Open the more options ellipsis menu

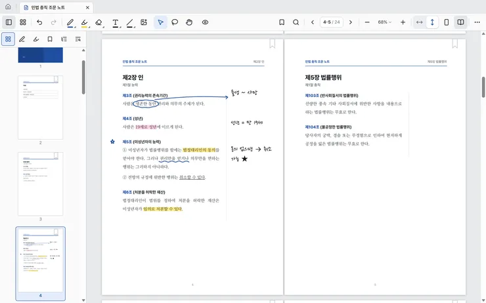tap(477, 22)
